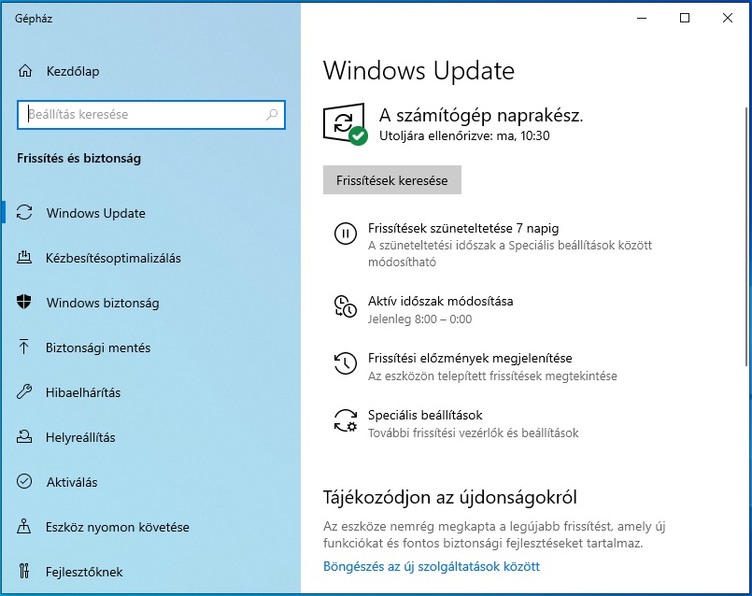Click the Fejlesztőknek tools icon
This screenshot has height=596, width=752.
(x=24, y=571)
